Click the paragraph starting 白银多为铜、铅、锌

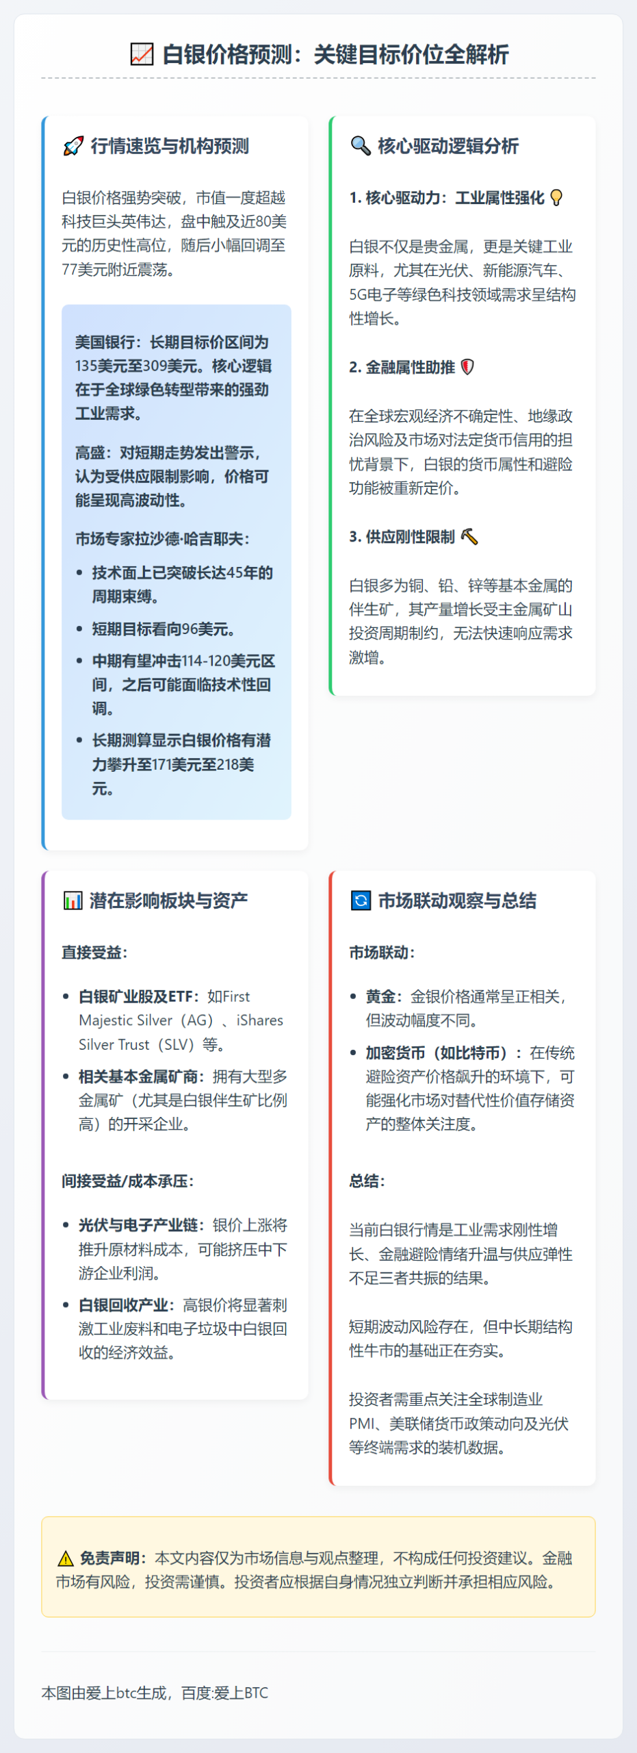pos(461,621)
